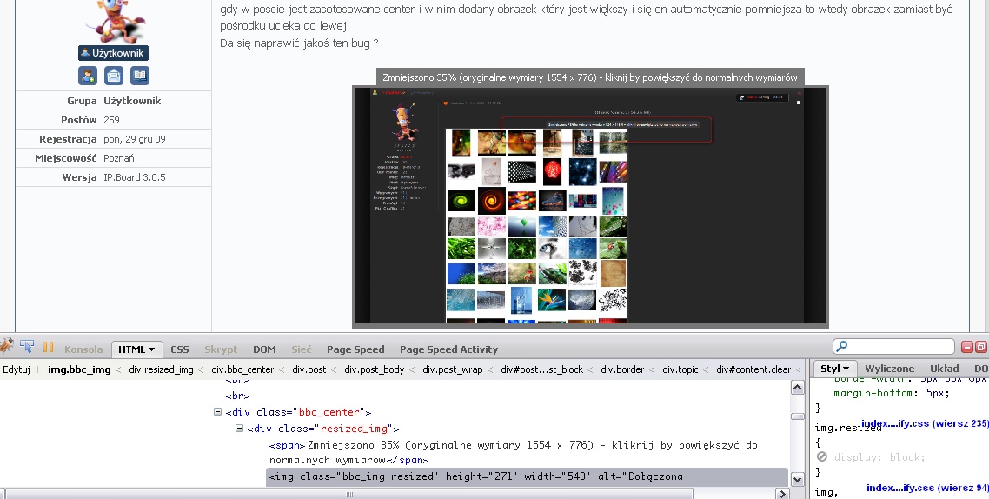Activate the Firebug inspect element tool
Viewport: 989px width, 499px height.
[x=27, y=346]
